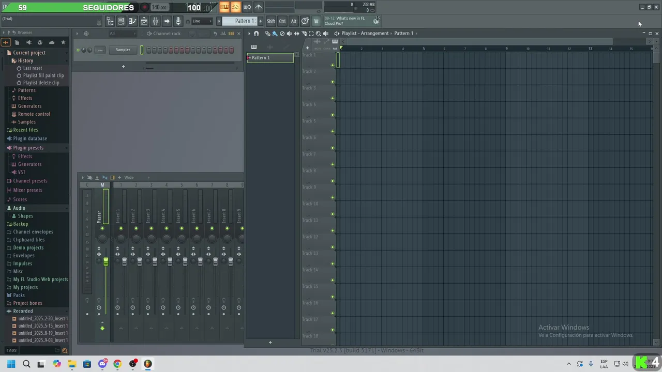Click the microphone recording icon in toolbar
Viewport: 662px width, 372px height.
click(x=178, y=21)
